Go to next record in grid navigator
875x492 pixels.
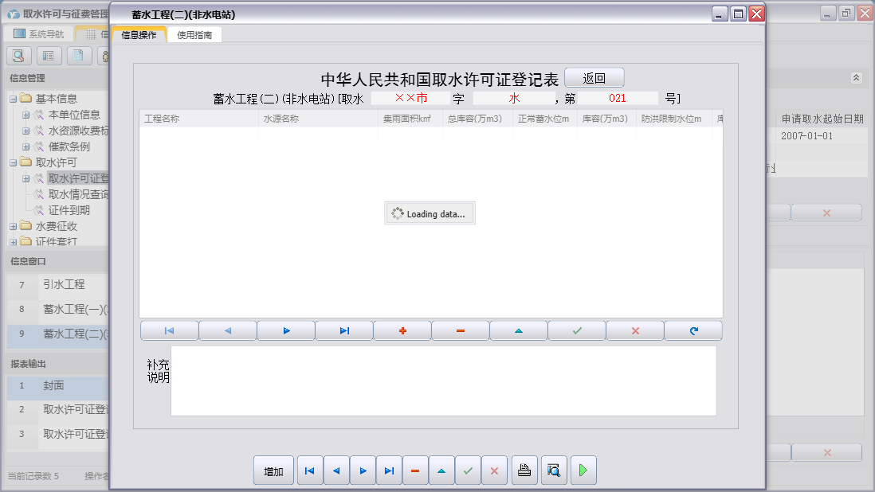click(286, 330)
